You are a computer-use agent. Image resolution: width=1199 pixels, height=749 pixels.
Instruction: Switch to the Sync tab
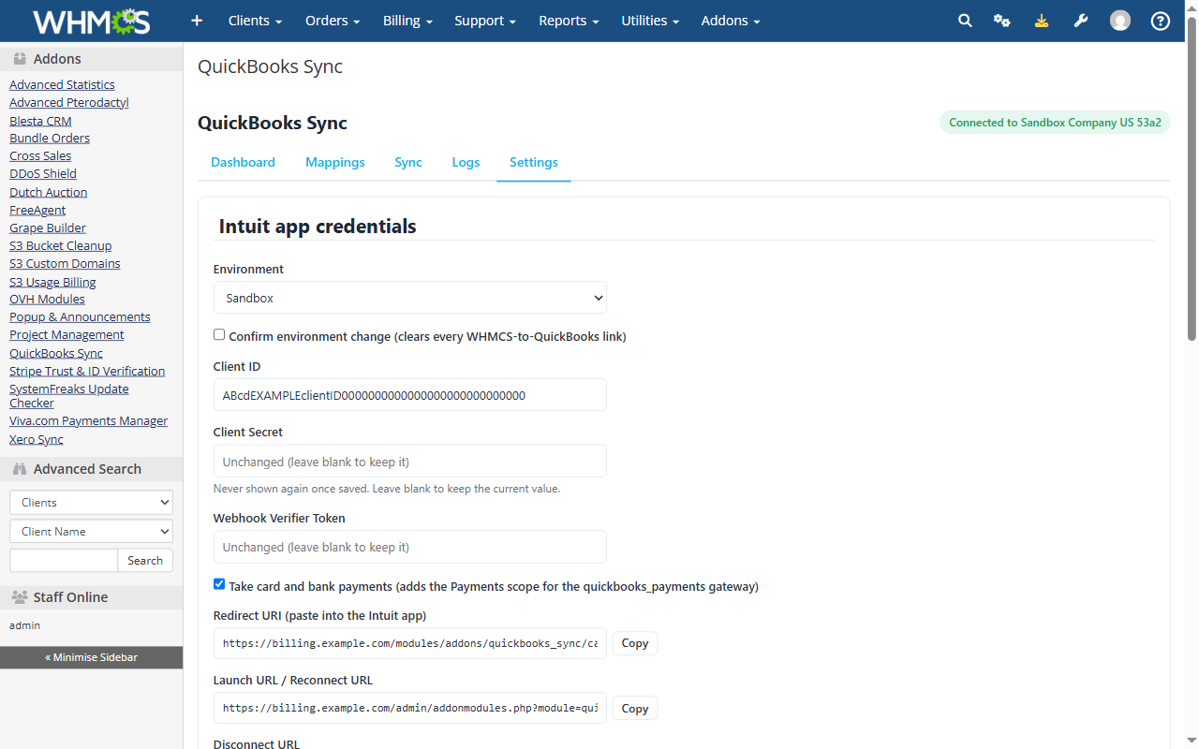408,162
